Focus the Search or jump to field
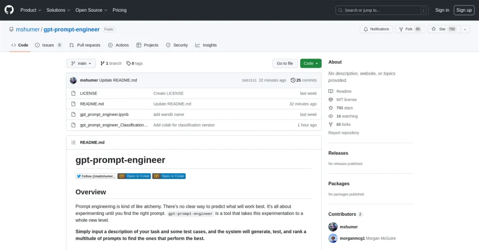Screen dimensions: 479x250 pyautogui.click(x=382, y=10)
